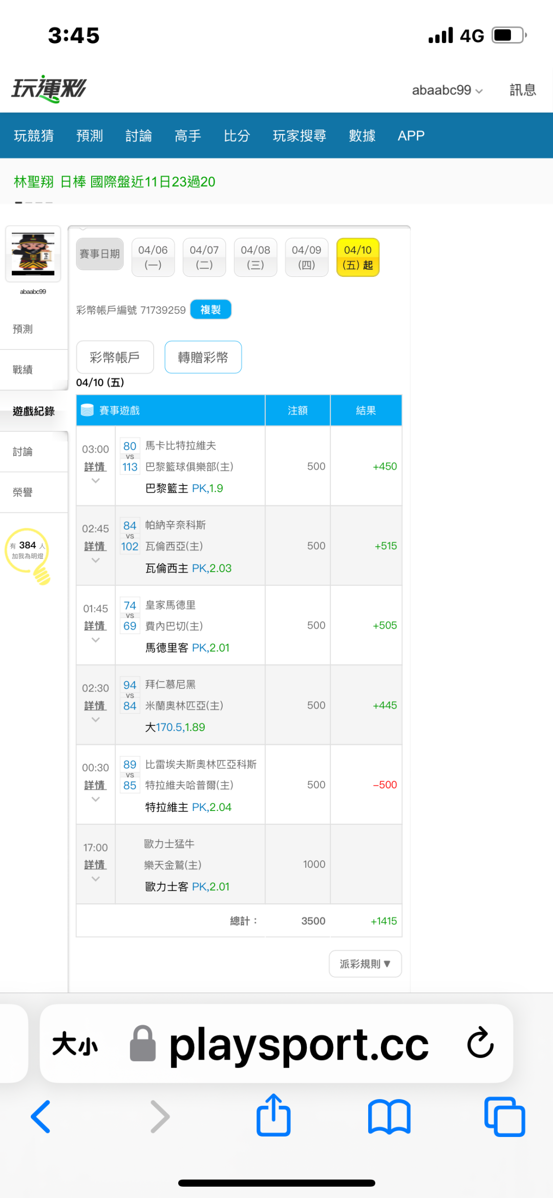Show Safari open tabs icon

[x=504, y=1116]
